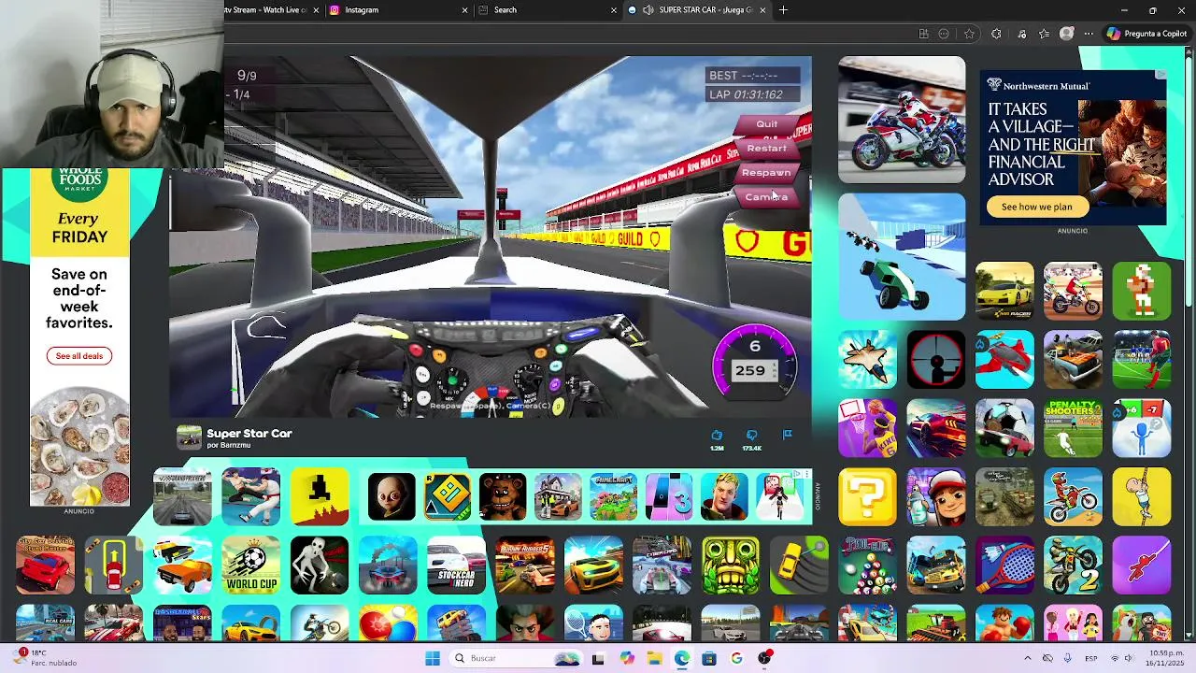Open the Geometry Dash Lite game icon
Screen dimensions: 1196x673
[x=448, y=496]
